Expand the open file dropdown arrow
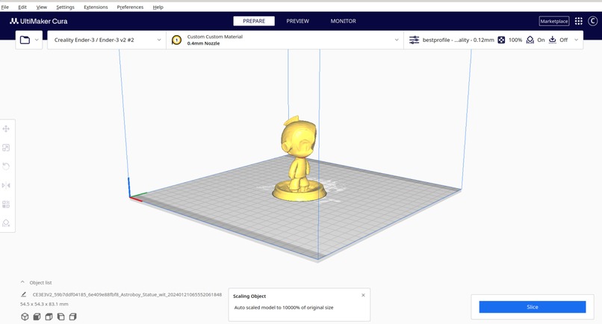Image resolution: width=602 pixels, height=324 pixels. click(x=37, y=40)
